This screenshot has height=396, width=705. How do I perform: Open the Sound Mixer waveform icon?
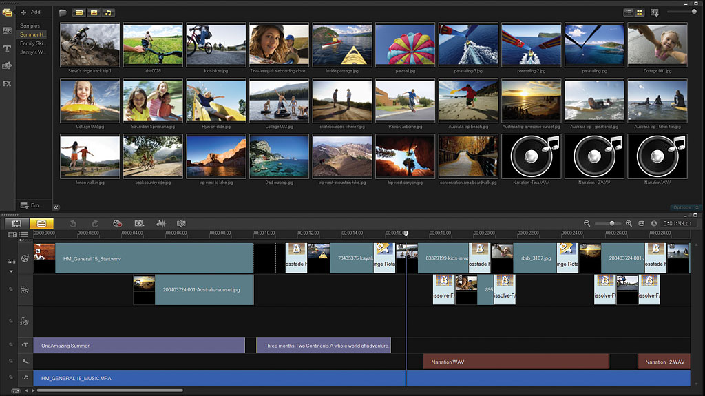tap(161, 223)
